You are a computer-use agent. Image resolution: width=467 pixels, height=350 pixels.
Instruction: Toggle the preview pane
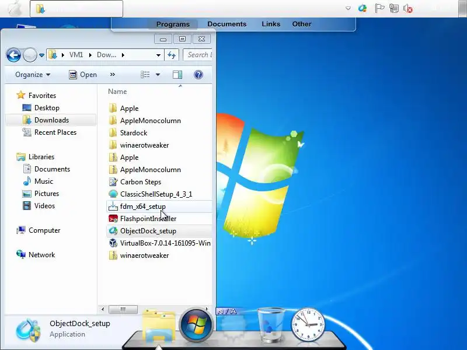pos(177,75)
